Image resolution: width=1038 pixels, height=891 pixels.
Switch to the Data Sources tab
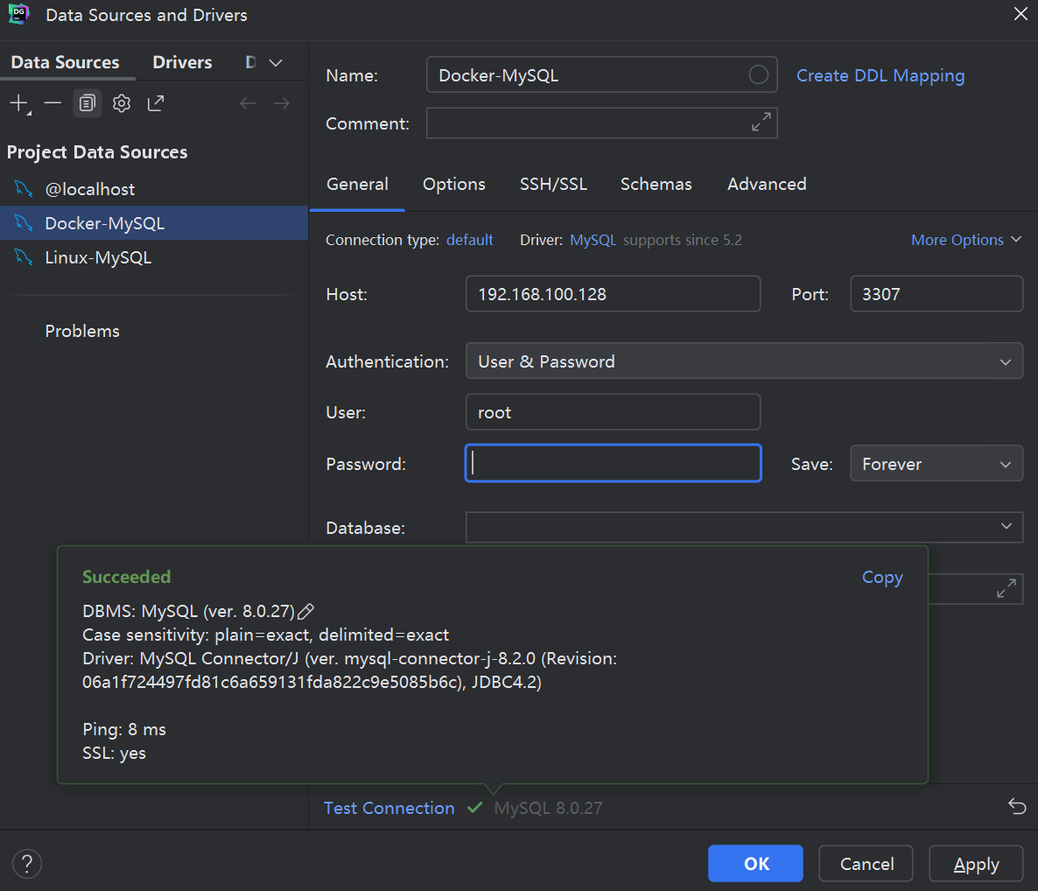pyautogui.click(x=66, y=62)
